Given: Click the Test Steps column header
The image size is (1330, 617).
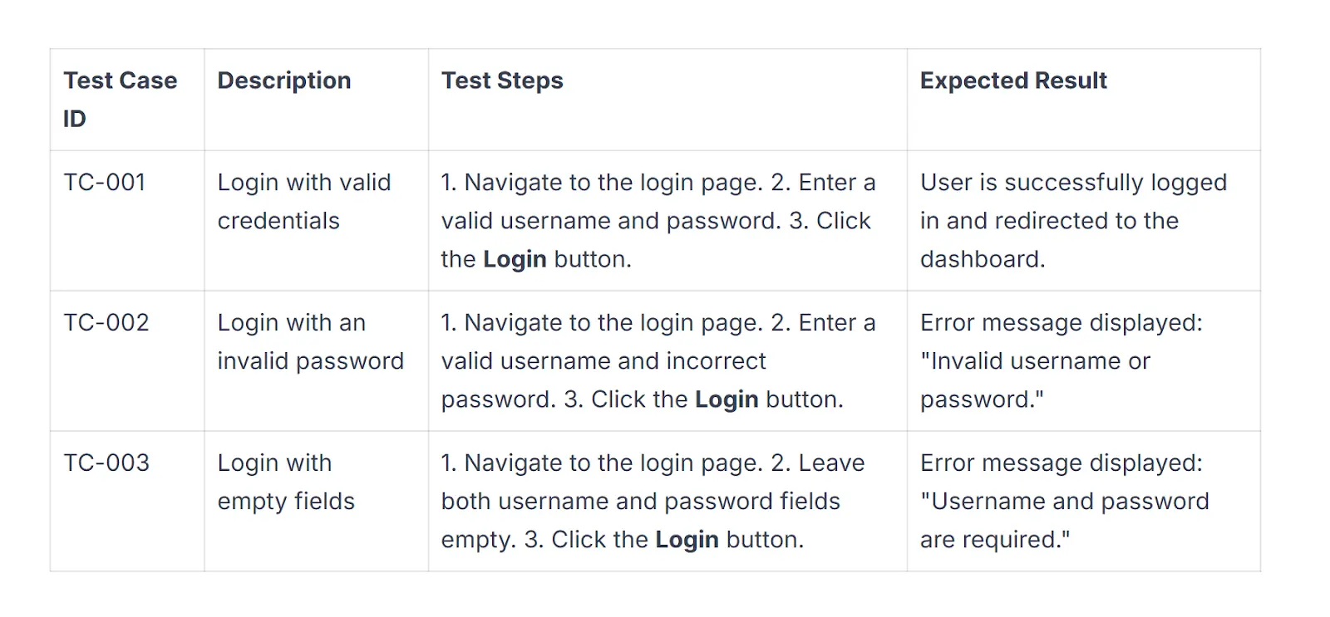Looking at the screenshot, I should [x=502, y=81].
